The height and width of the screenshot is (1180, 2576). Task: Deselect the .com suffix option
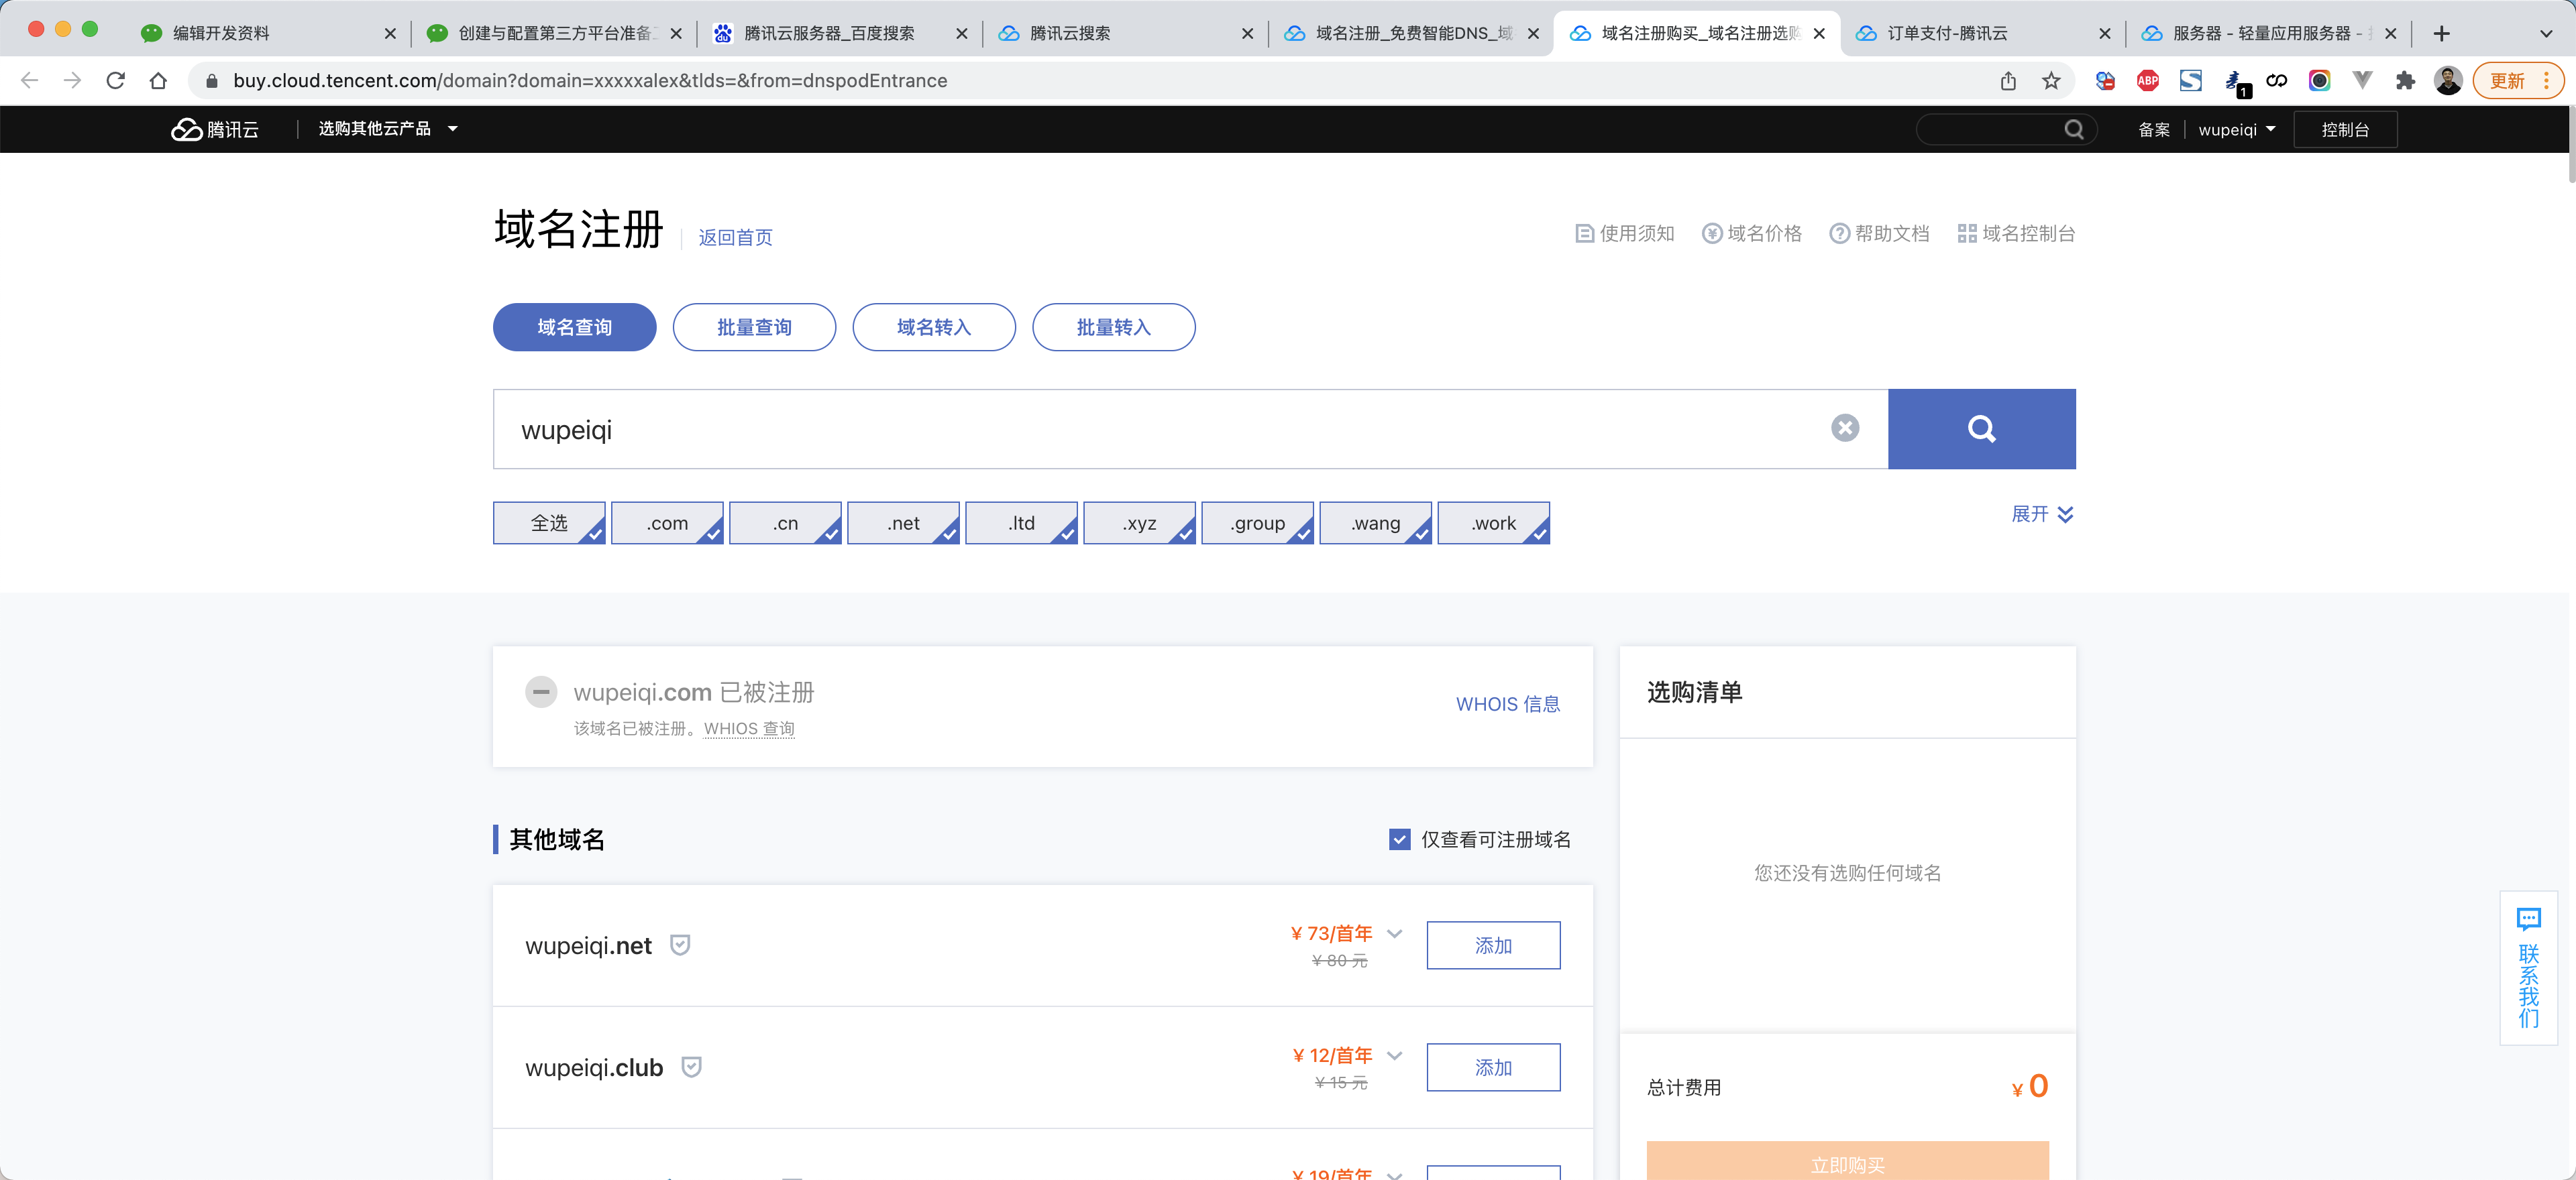(667, 522)
